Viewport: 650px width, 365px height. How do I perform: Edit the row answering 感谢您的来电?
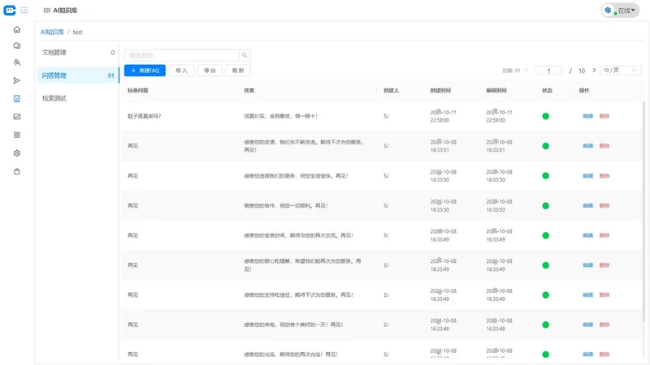[587, 325]
